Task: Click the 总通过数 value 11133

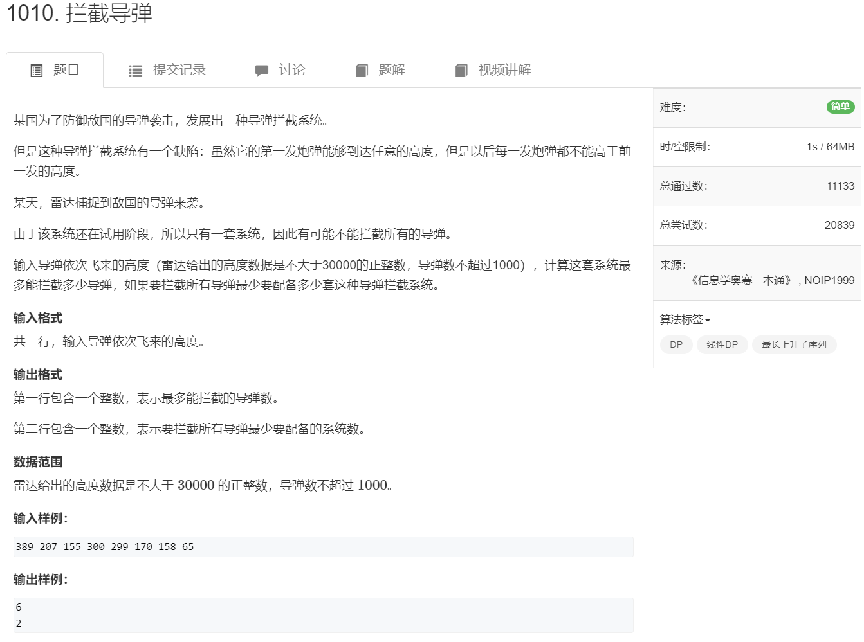Action: click(x=840, y=186)
